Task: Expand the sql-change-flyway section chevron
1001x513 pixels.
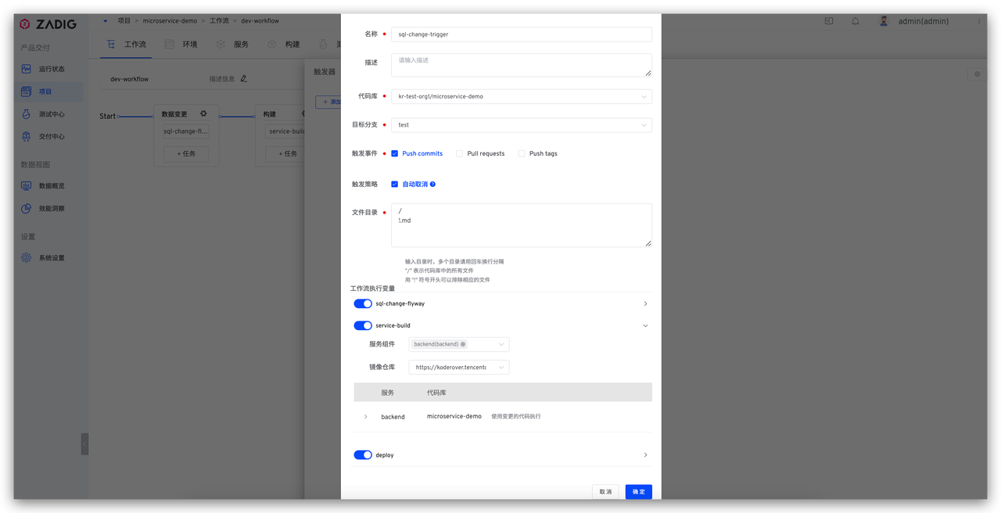Action: click(645, 303)
